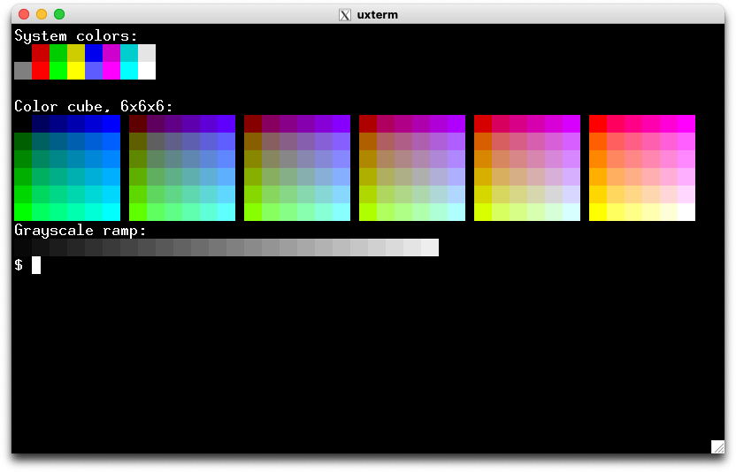Pick the pure blue top-right cell of first cube block
This screenshot has width=736, height=472.
pos(111,124)
